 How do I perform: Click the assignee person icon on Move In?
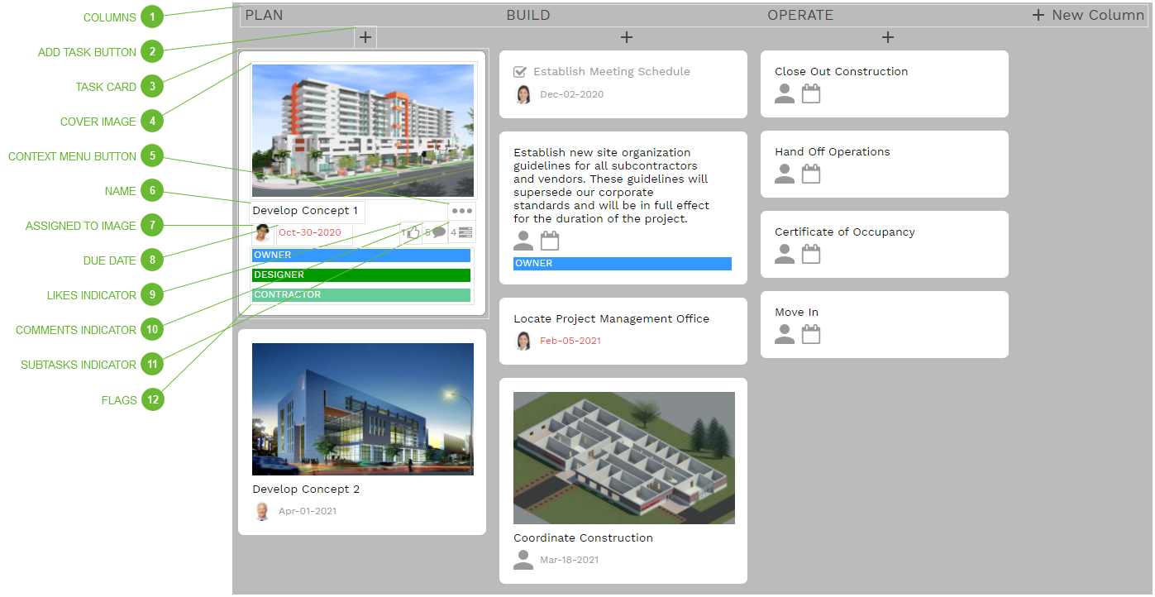784,334
